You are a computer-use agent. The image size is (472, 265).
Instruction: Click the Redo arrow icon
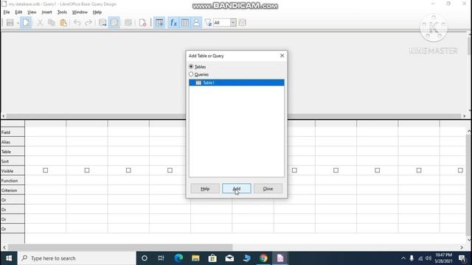(x=88, y=23)
